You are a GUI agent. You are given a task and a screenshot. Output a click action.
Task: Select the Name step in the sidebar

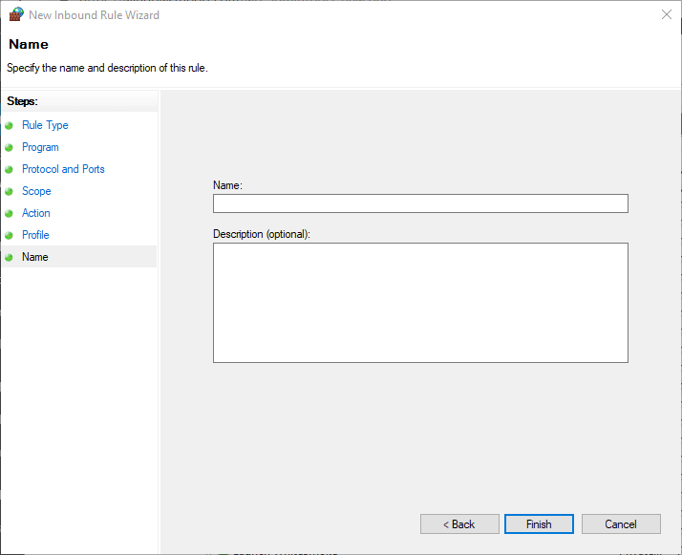click(x=35, y=257)
